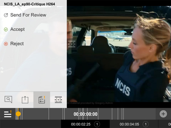The image size is (171, 128).
Task: Open the search comments tab icon
Action: pyautogui.click(x=8, y=100)
